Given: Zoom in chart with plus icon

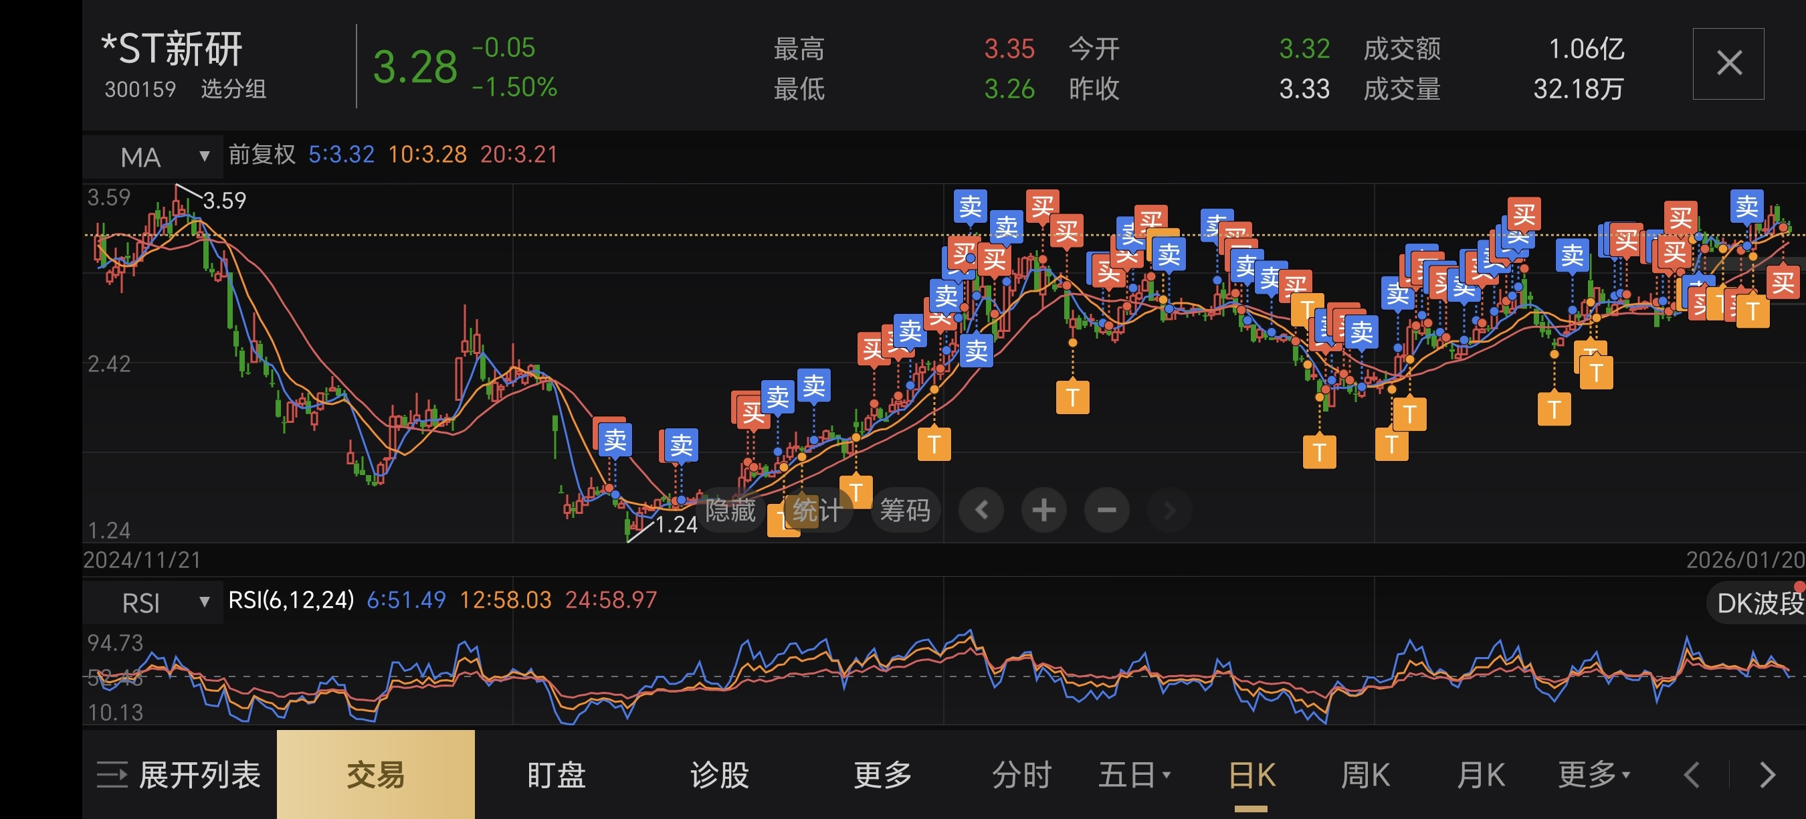Looking at the screenshot, I should (1043, 510).
